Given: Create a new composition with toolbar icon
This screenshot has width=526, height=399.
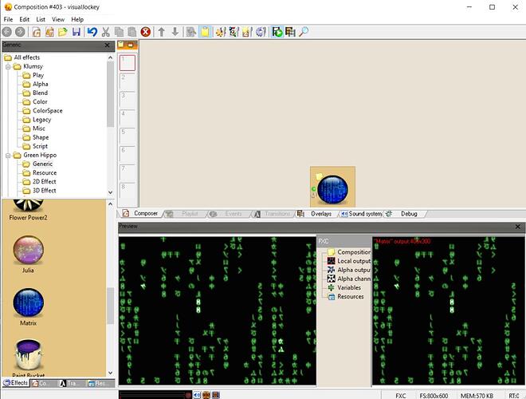Looking at the screenshot, I should pos(36,32).
